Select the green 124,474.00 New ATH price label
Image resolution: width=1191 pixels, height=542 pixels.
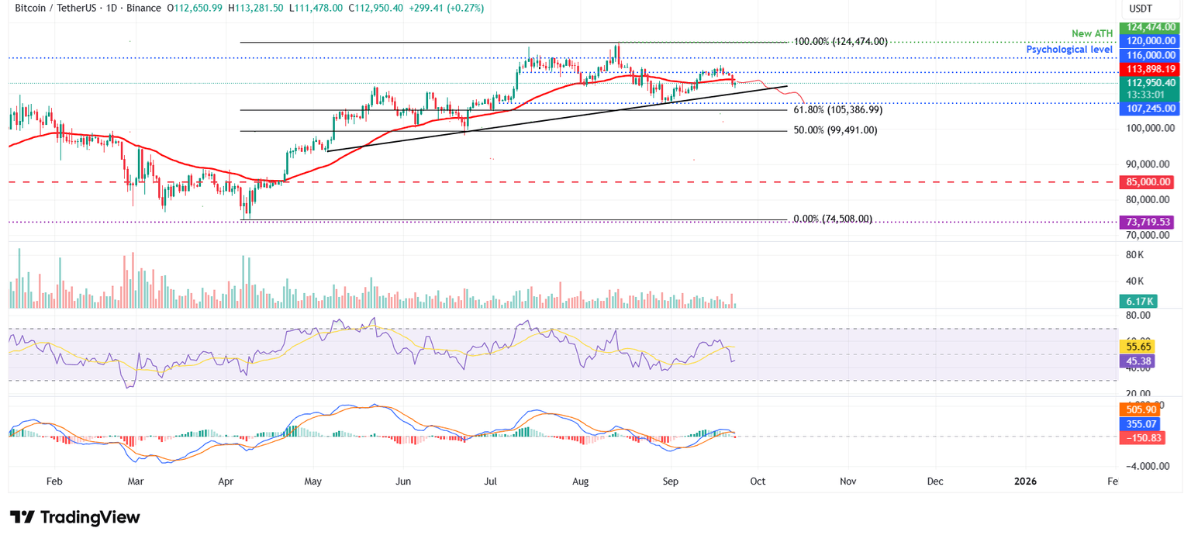pos(1149,26)
